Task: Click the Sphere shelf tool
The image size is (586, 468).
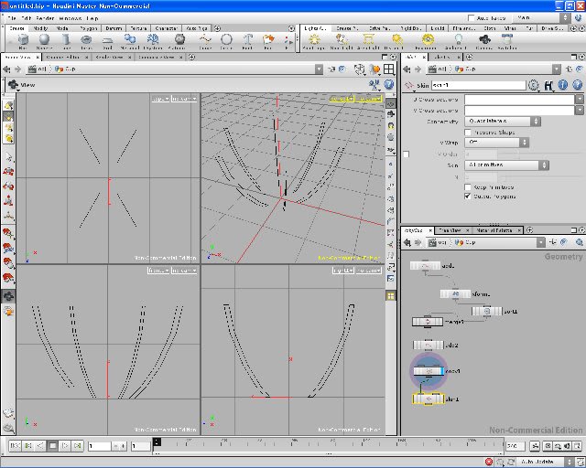Action: (45, 41)
